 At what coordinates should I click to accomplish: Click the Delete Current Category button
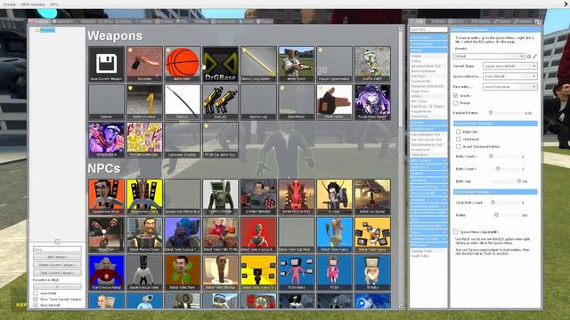pos(57,265)
